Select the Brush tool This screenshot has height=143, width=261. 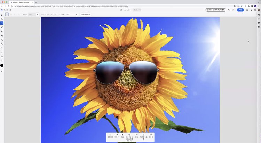(x=2, y=27)
